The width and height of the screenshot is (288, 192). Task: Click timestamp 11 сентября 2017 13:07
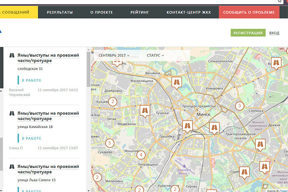tap(58, 148)
